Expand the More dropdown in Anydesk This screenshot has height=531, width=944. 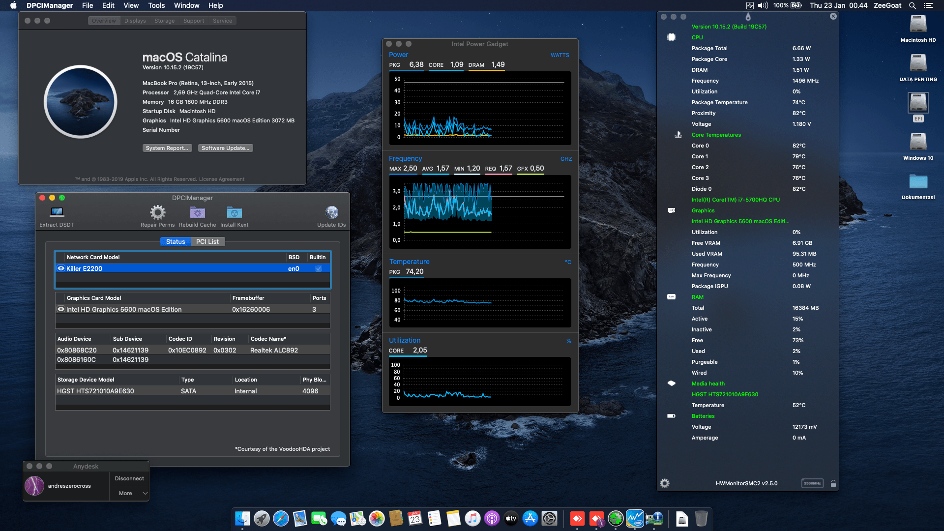coord(129,493)
